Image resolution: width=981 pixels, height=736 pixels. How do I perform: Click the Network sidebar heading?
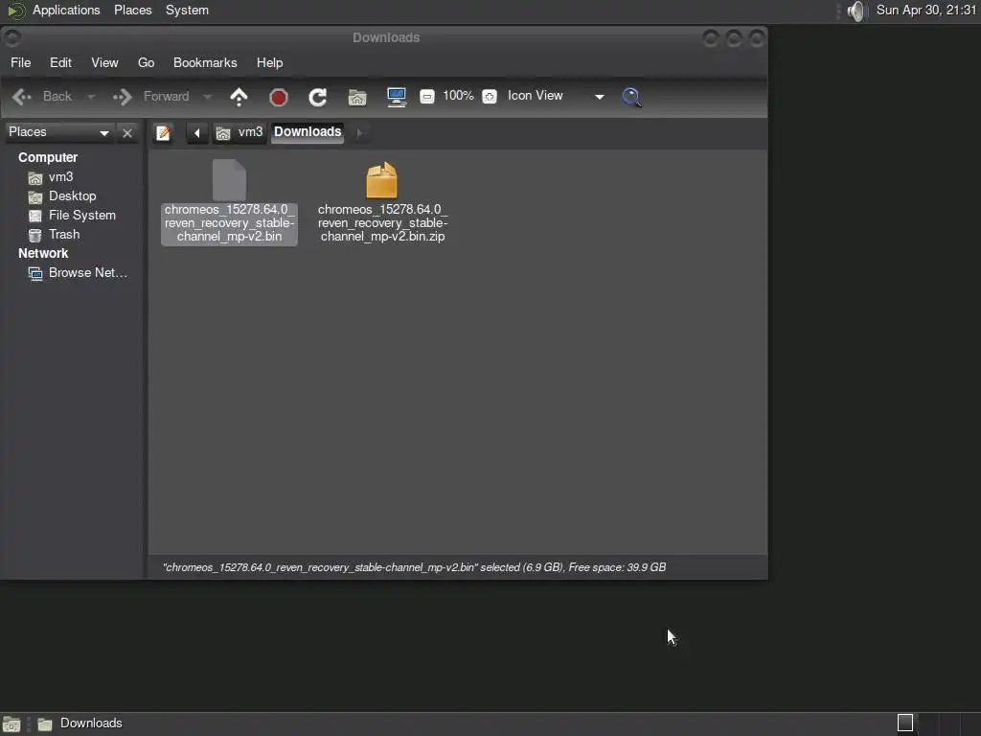coord(43,253)
